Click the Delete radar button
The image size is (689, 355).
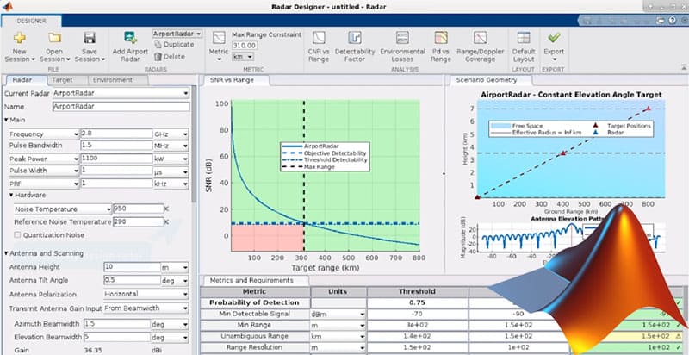click(x=170, y=56)
